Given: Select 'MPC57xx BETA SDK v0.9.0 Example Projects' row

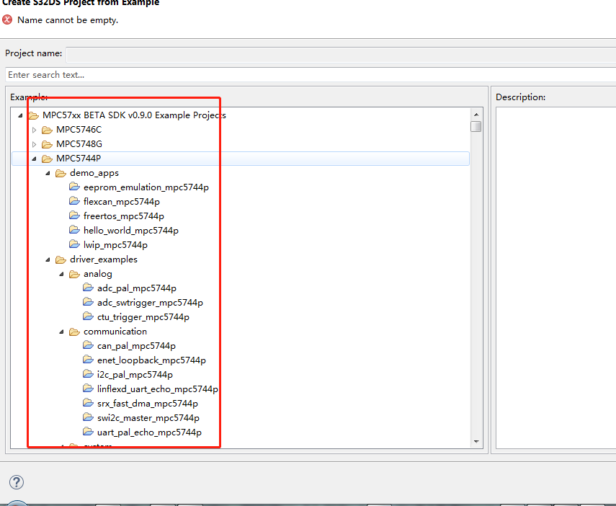Looking at the screenshot, I should click(134, 115).
